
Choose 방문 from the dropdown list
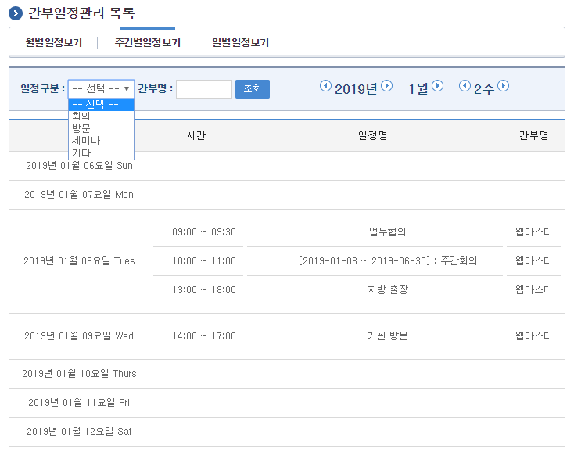click(81, 128)
